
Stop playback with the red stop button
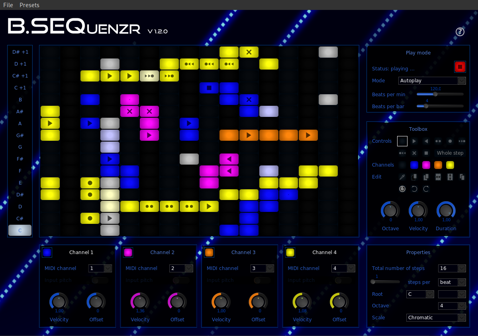(460, 67)
